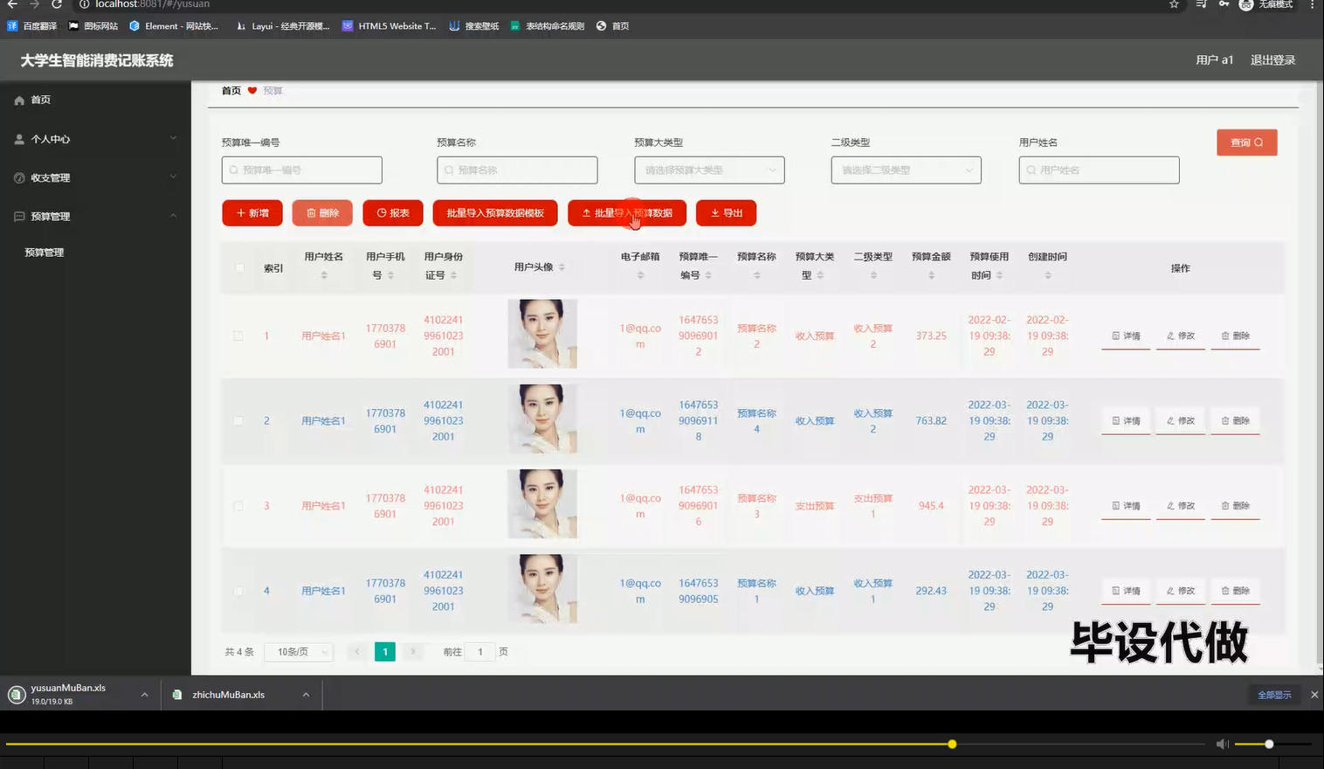This screenshot has width=1324, height=769.
Task: Click the previous page arrow in pagination
Action: tap(357, 652)
